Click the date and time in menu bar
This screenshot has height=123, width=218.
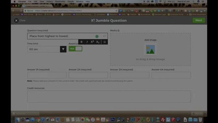(183, 1)
